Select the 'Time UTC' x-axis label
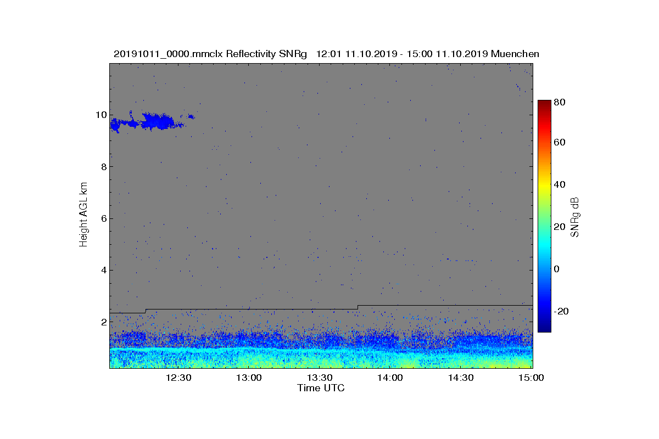659x439 pixels. click(321, 388)
